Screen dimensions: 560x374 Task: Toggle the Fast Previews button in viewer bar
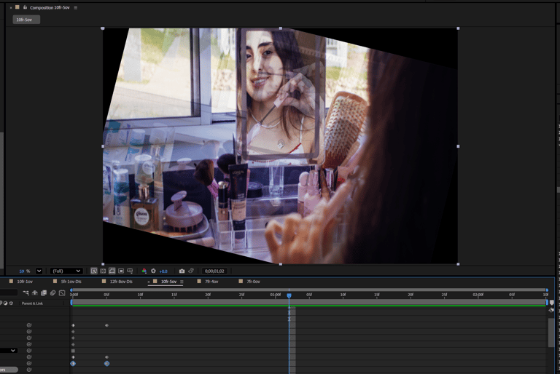click(94, 271)
